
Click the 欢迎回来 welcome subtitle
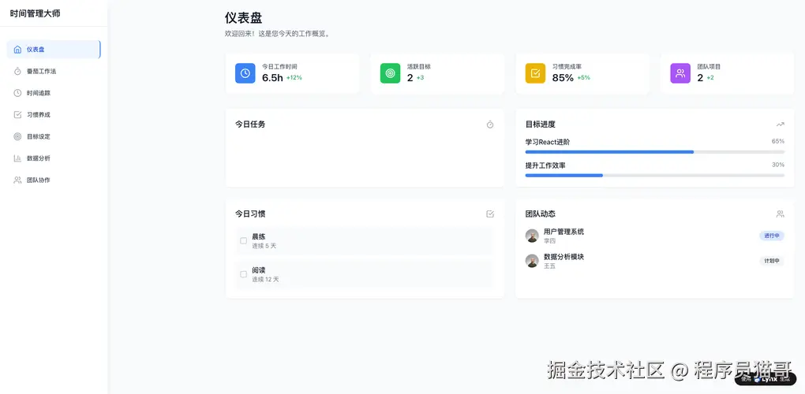(x=279, y=34)
